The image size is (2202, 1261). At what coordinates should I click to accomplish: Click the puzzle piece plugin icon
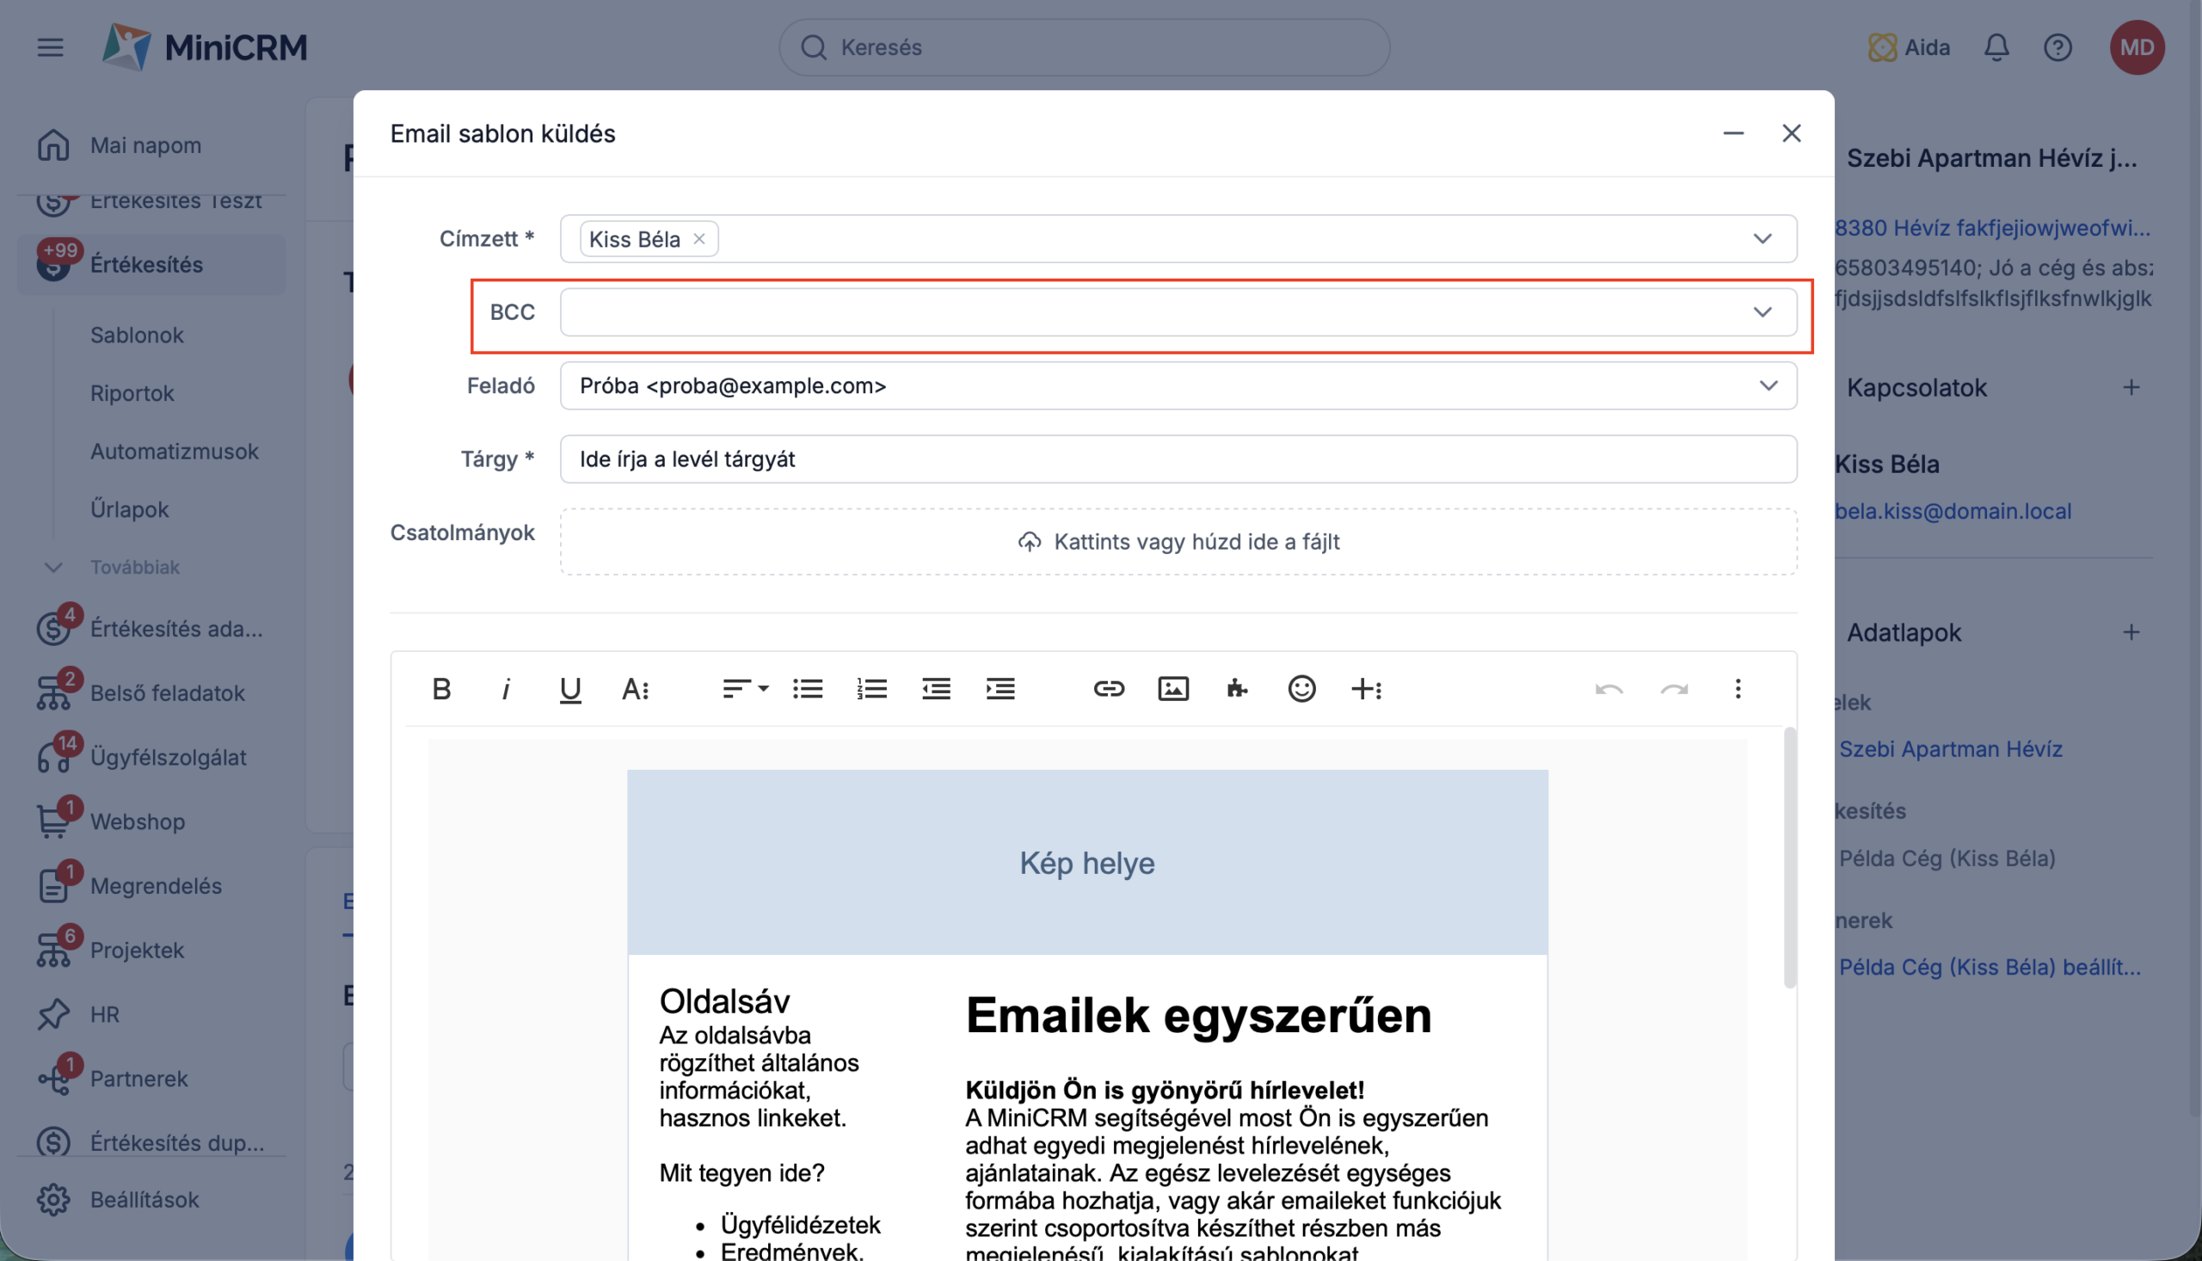pyautogui.click(x=1238, y=688)
